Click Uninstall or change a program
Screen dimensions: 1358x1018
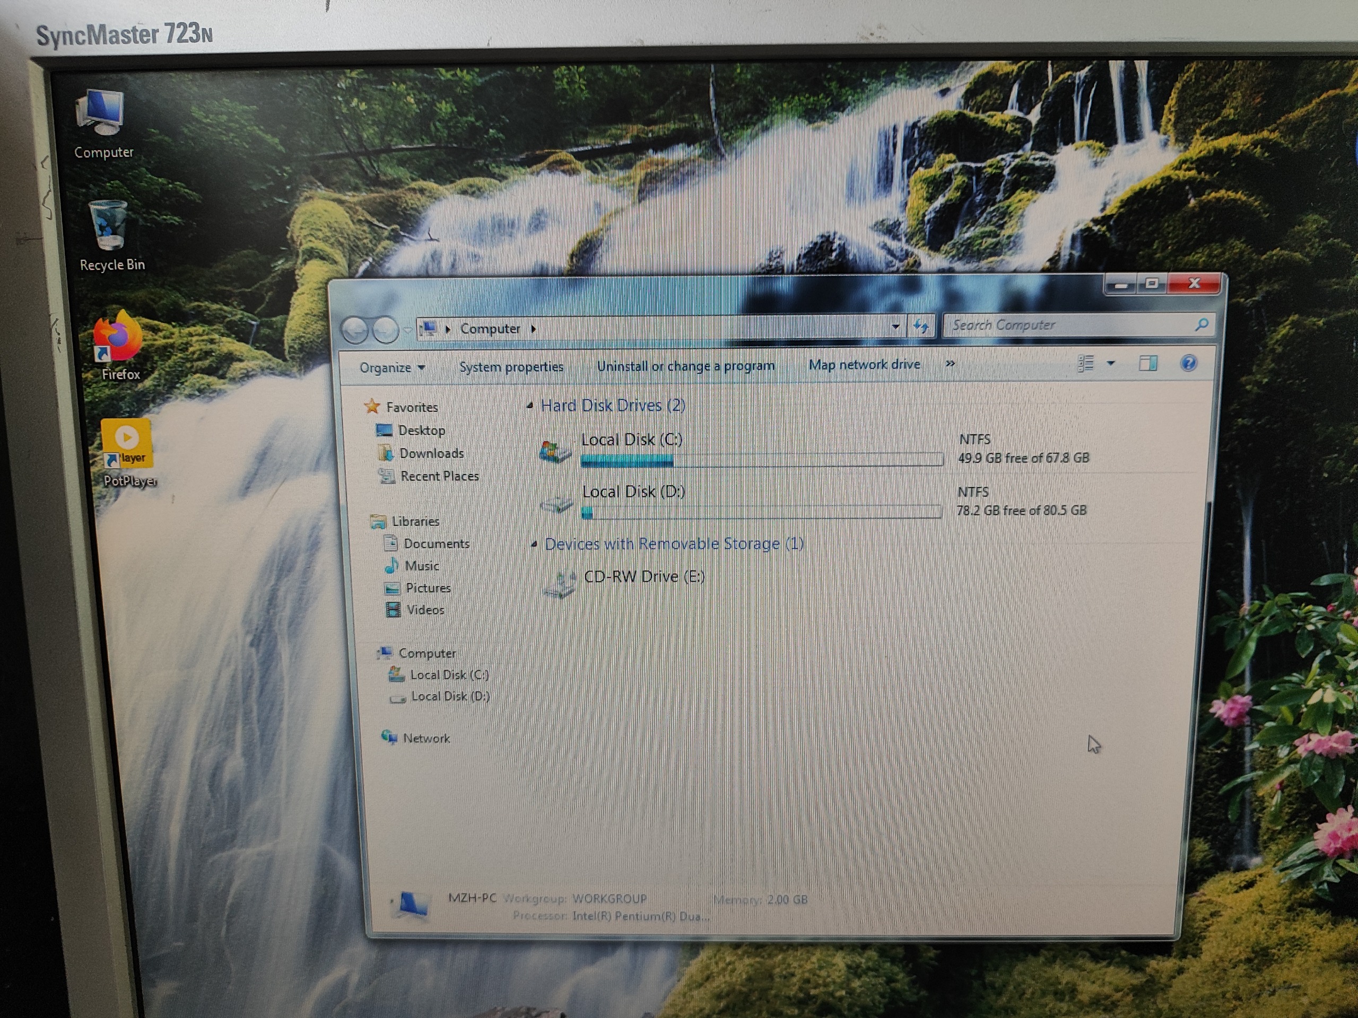click(685, 366)
